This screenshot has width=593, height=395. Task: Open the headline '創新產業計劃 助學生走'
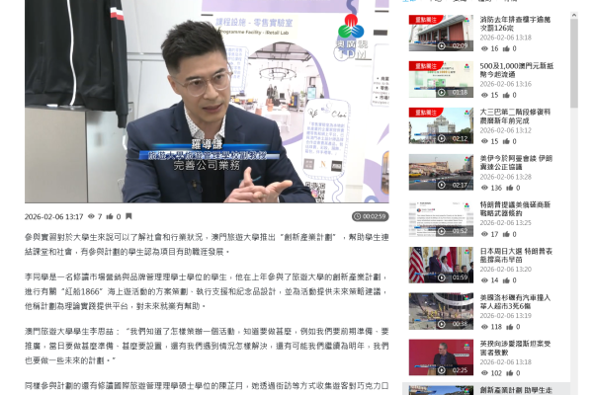pos(516,390)
